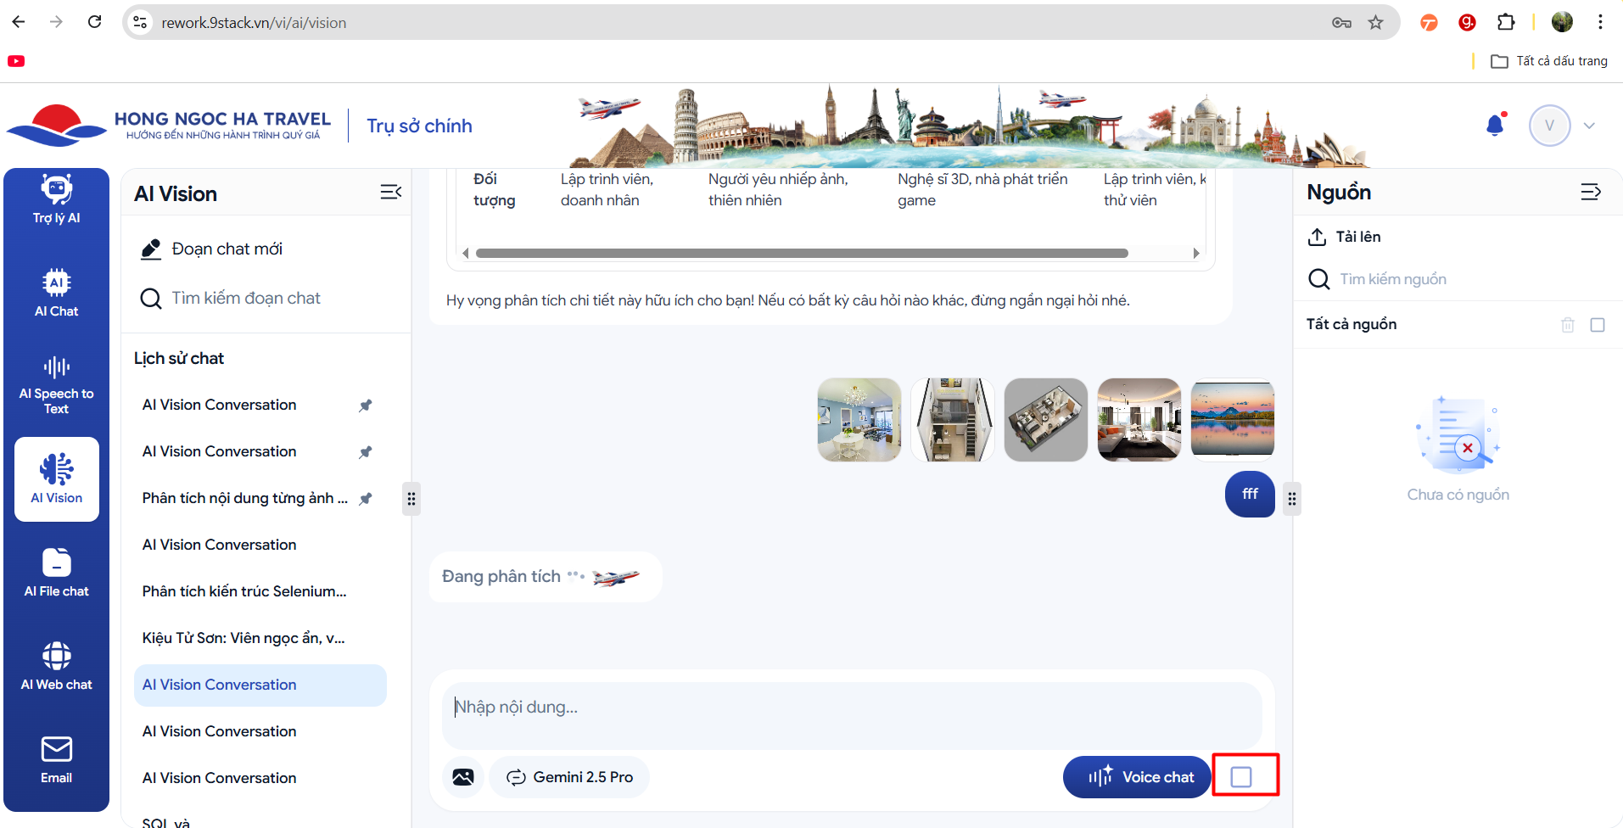The image size is (1623, 828).
Task: Unpin the first AI Vision Conversation
Action: (366, 406)
